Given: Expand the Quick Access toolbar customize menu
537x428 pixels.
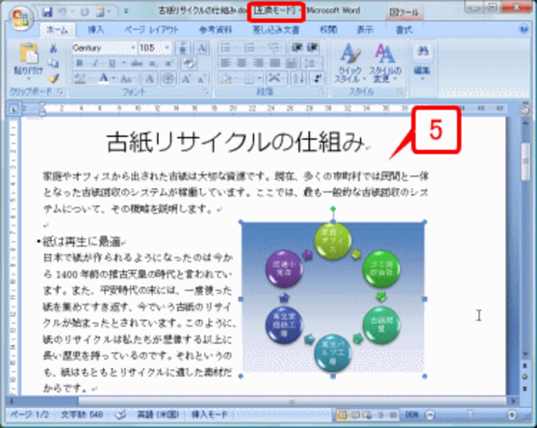Looking at the screenshot, I should click(x=125, y=11).
